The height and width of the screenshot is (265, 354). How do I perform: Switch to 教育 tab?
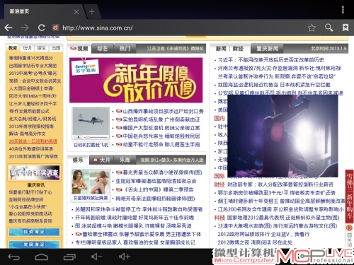tap(13, 48)
